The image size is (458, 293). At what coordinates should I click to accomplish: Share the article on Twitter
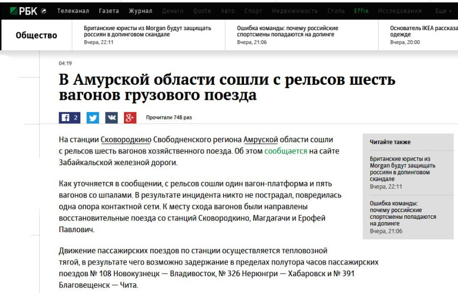coord(93,118)
